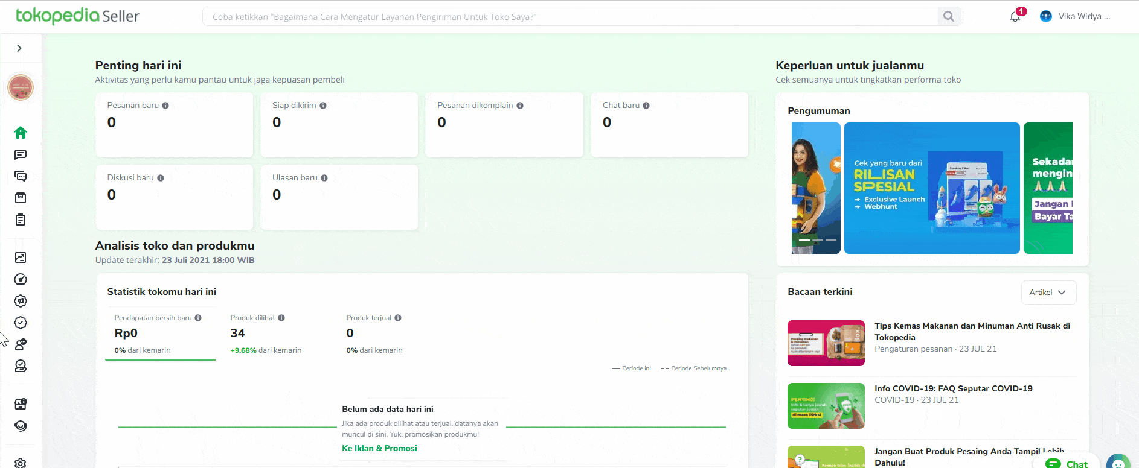Click the Periode ini chart legend

coord(631,368)
